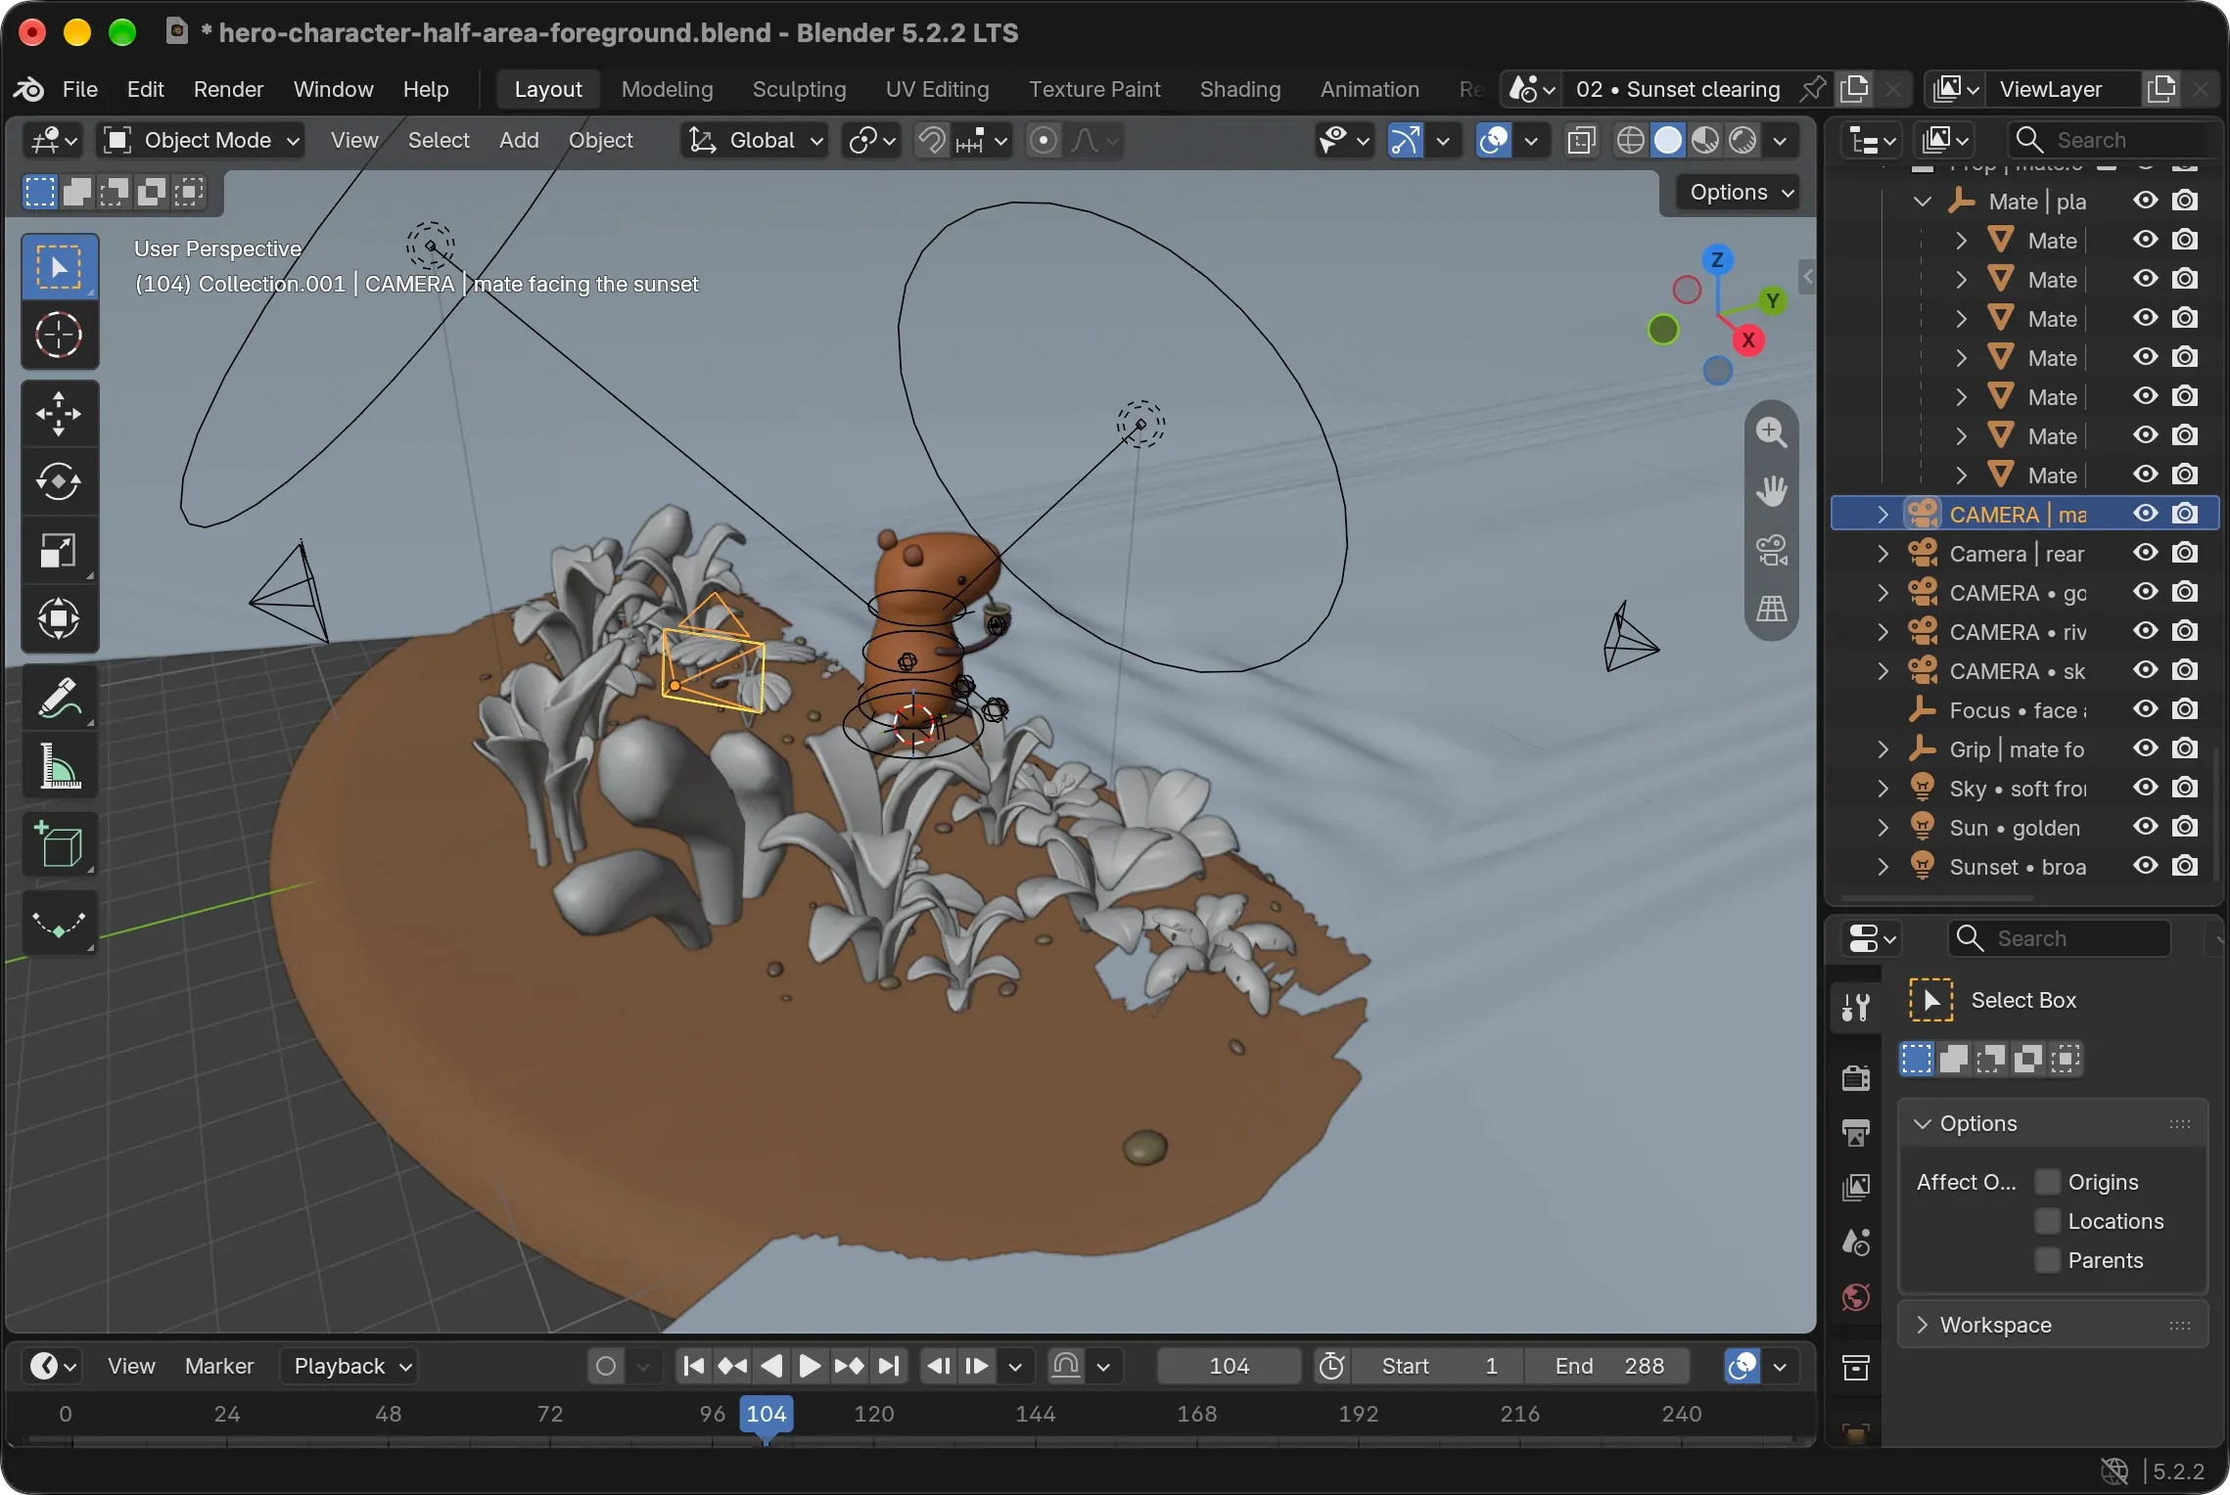Viewport: 2230px width, 1495px height.
Task: Collapse the 'Mate | pla' outliner group
Action: pyautogui.click(x=1923, y=202)
